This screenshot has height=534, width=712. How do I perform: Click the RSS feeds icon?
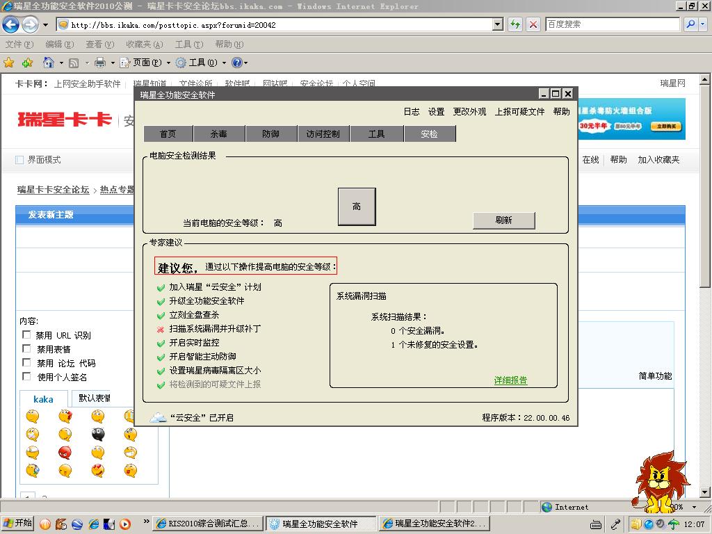click(x=74, y=63)
